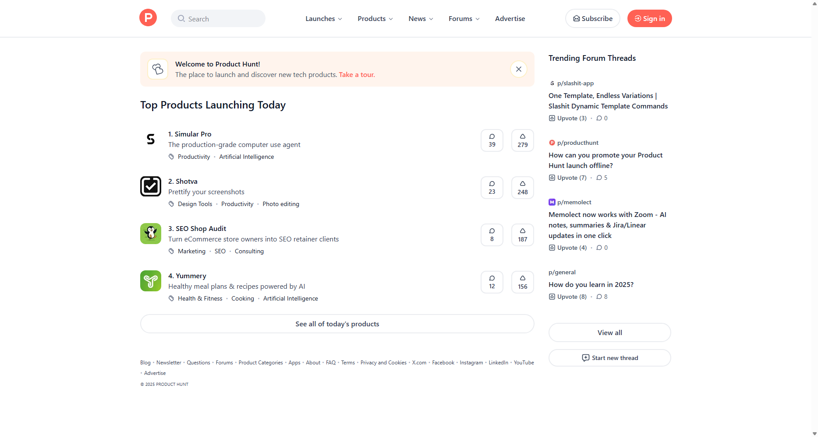Select the Consulting tag

click(x=249, y=251)
